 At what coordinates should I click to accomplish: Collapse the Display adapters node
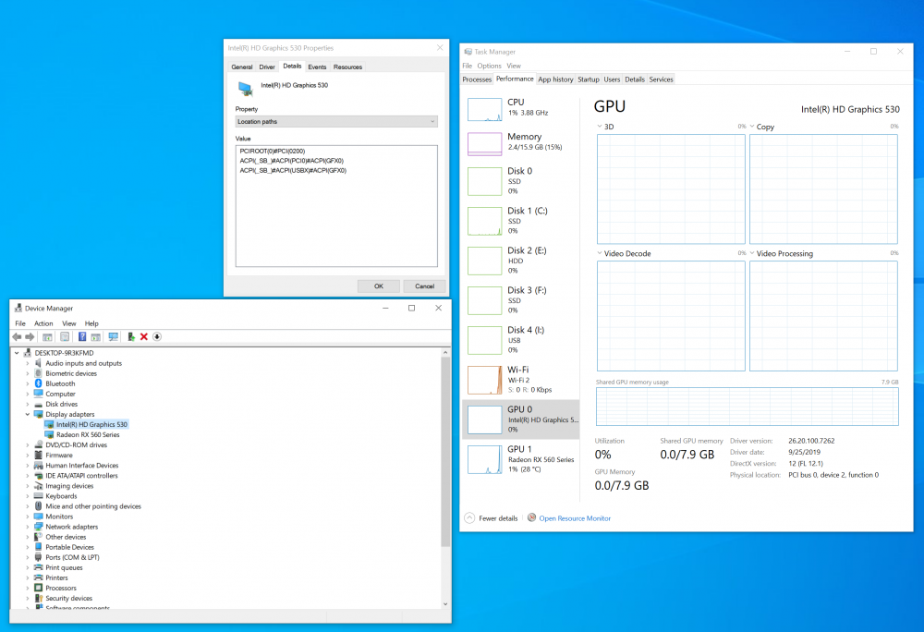28,414
